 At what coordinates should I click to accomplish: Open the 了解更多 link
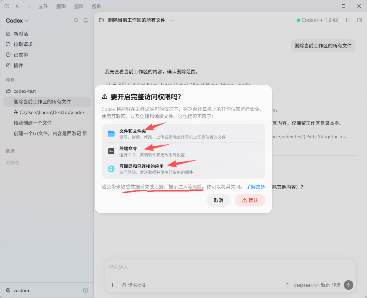click(255, 187)
